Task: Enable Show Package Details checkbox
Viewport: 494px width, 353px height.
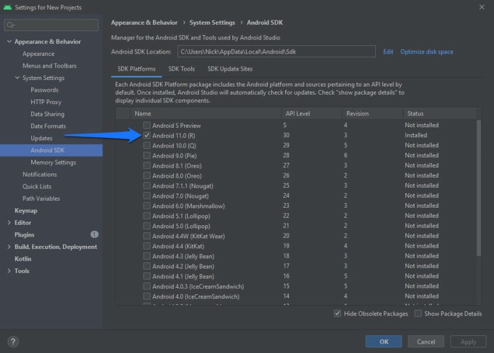Action: click(418, 314)
